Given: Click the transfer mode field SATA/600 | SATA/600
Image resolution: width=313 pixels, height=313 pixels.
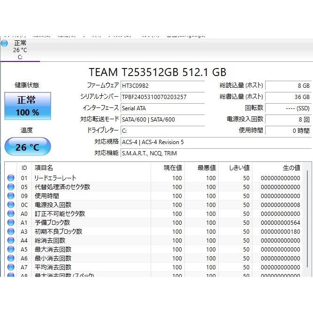Looking at the screenshot, I should pos(163,119).
